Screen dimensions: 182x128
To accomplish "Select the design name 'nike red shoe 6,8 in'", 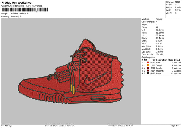I will (x=20, y=14).
